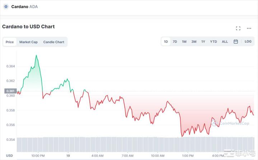Choose the 3M time range
258x160 pixels.
click(194, 42)
